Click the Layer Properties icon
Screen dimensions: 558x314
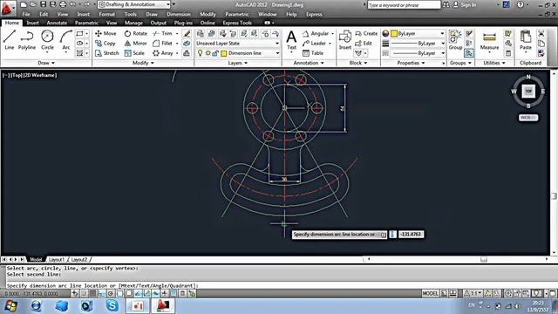pyautogui.click(x=201, y=33)
